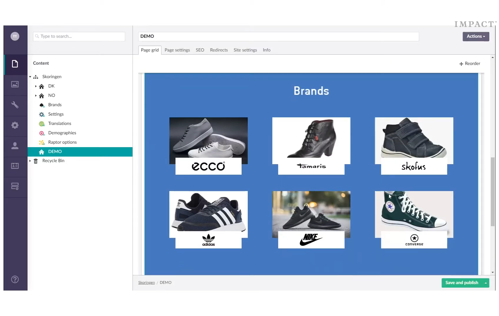Viewport: 499px width, 316px height.
Task: Click the Save and publish button
Action: click(x=462, y=283)
